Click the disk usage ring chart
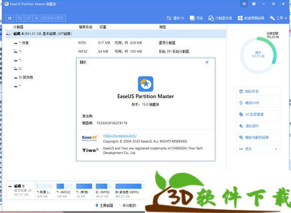Screen dimensions: 291x213 tap(258, 55)
